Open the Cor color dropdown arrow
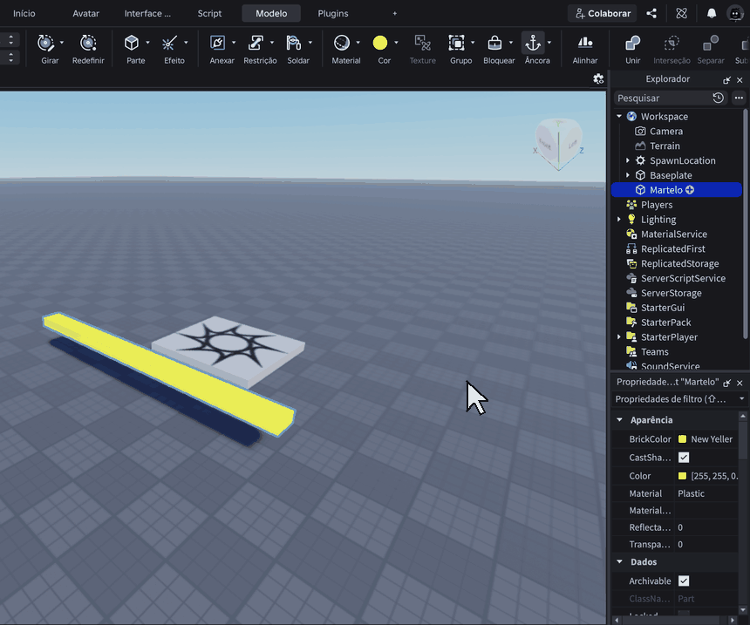 396,43
